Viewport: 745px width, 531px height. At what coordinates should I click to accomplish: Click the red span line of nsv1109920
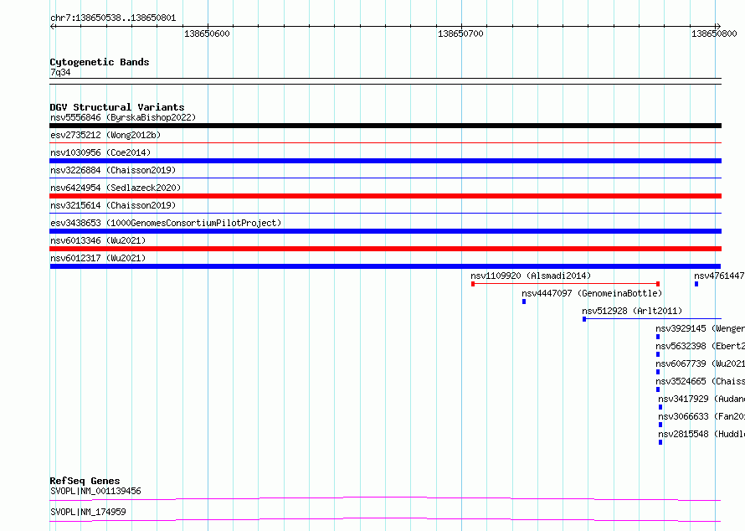pos(565,284)
